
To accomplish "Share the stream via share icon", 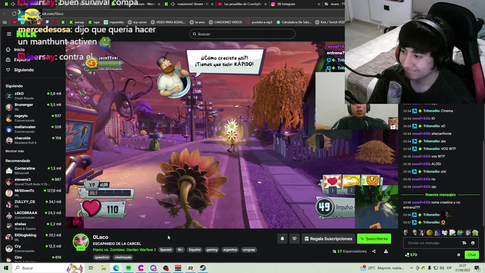I will pyautogui.click(x=374, y=251).
